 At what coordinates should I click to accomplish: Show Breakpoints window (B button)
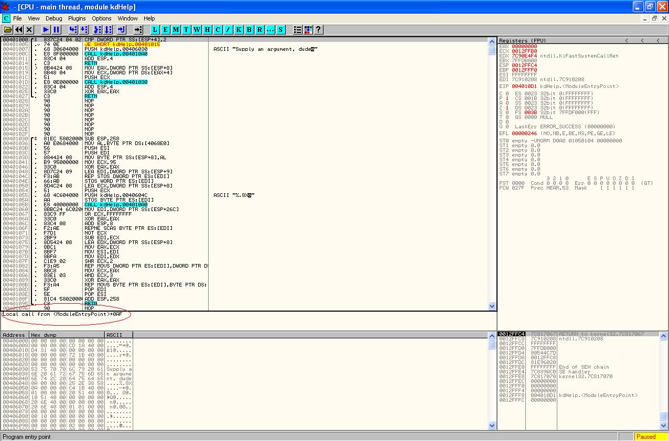click(x=249, y=30)
